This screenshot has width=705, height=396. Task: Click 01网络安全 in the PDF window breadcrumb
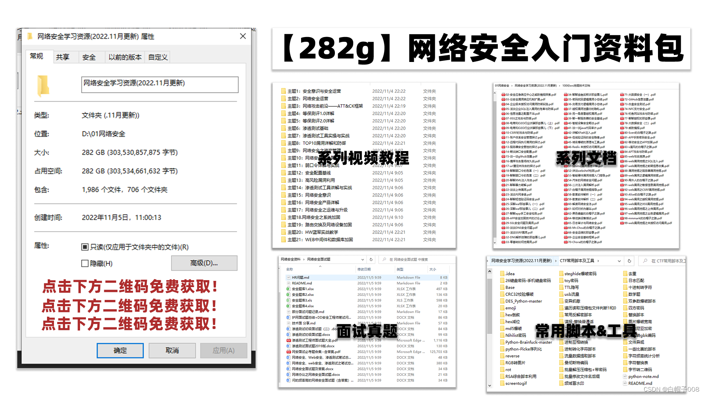[x=502, y=85]
